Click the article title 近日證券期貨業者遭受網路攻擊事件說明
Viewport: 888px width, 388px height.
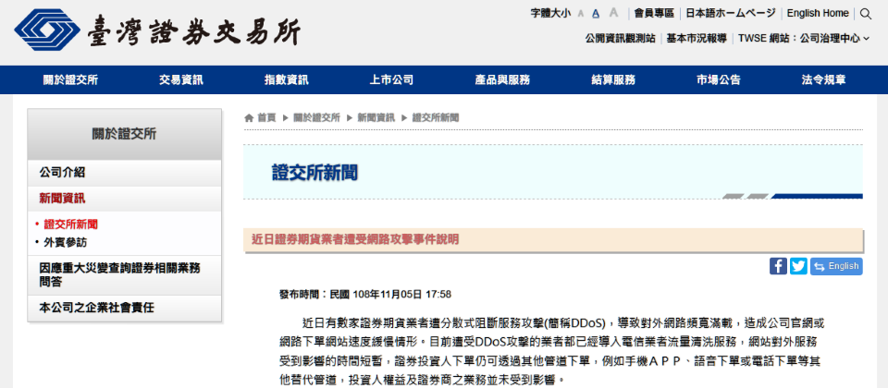355,240
